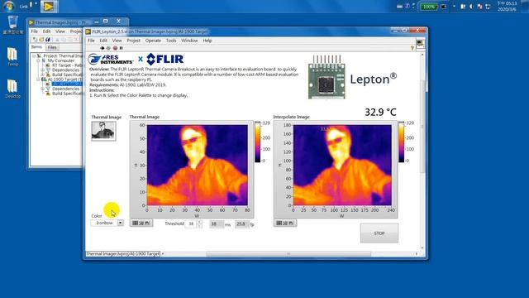Click the Thermal Imager.lvproj/AI-1900 Target status label

click(123, 254)
